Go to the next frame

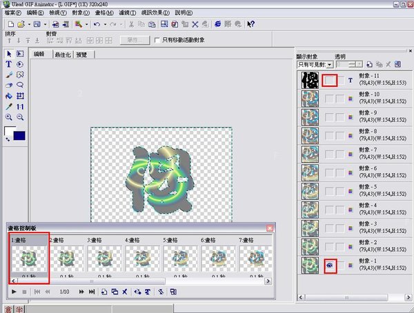pos(81,292)
